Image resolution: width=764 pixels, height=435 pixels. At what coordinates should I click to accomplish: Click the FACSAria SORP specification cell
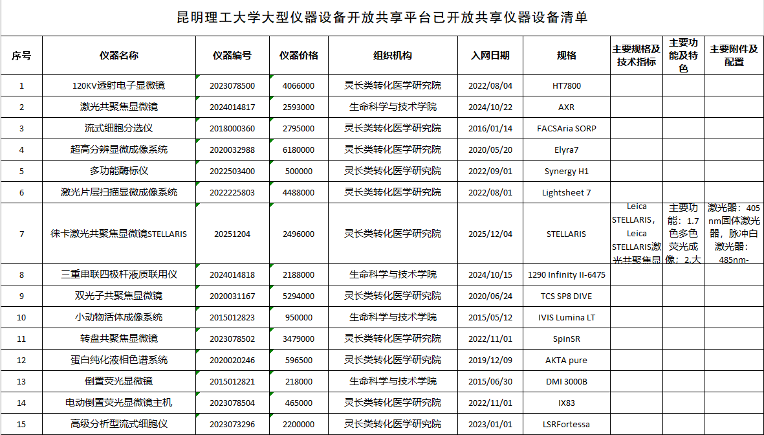coord(567,128)
